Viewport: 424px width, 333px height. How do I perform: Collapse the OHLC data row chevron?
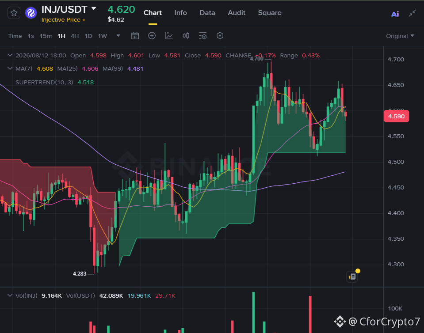10,55
